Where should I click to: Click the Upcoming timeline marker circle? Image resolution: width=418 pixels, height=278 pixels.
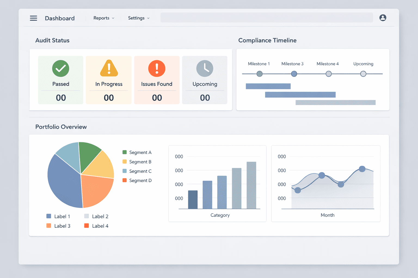click(363, 74)
